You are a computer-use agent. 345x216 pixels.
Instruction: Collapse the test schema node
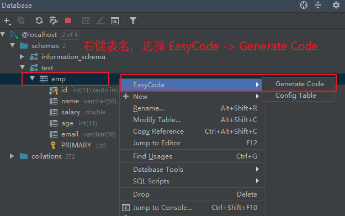22,67
